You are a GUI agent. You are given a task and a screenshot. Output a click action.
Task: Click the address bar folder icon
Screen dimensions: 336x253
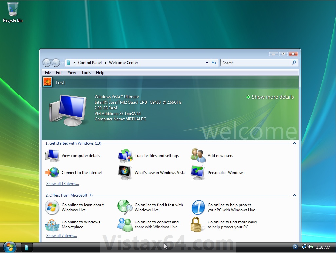pos(69,63)
